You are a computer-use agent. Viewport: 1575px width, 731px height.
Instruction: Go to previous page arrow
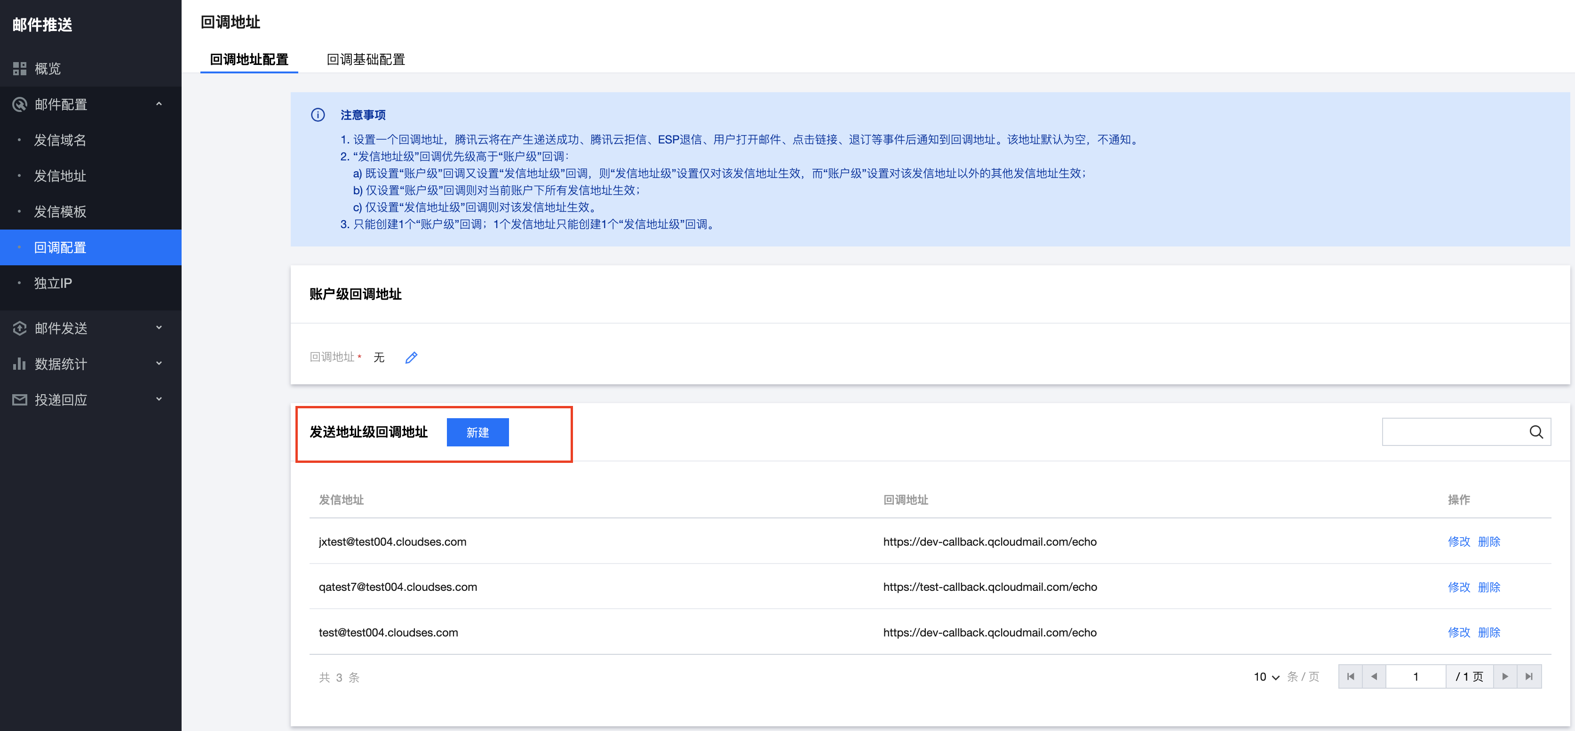[x=1374, y=676]
